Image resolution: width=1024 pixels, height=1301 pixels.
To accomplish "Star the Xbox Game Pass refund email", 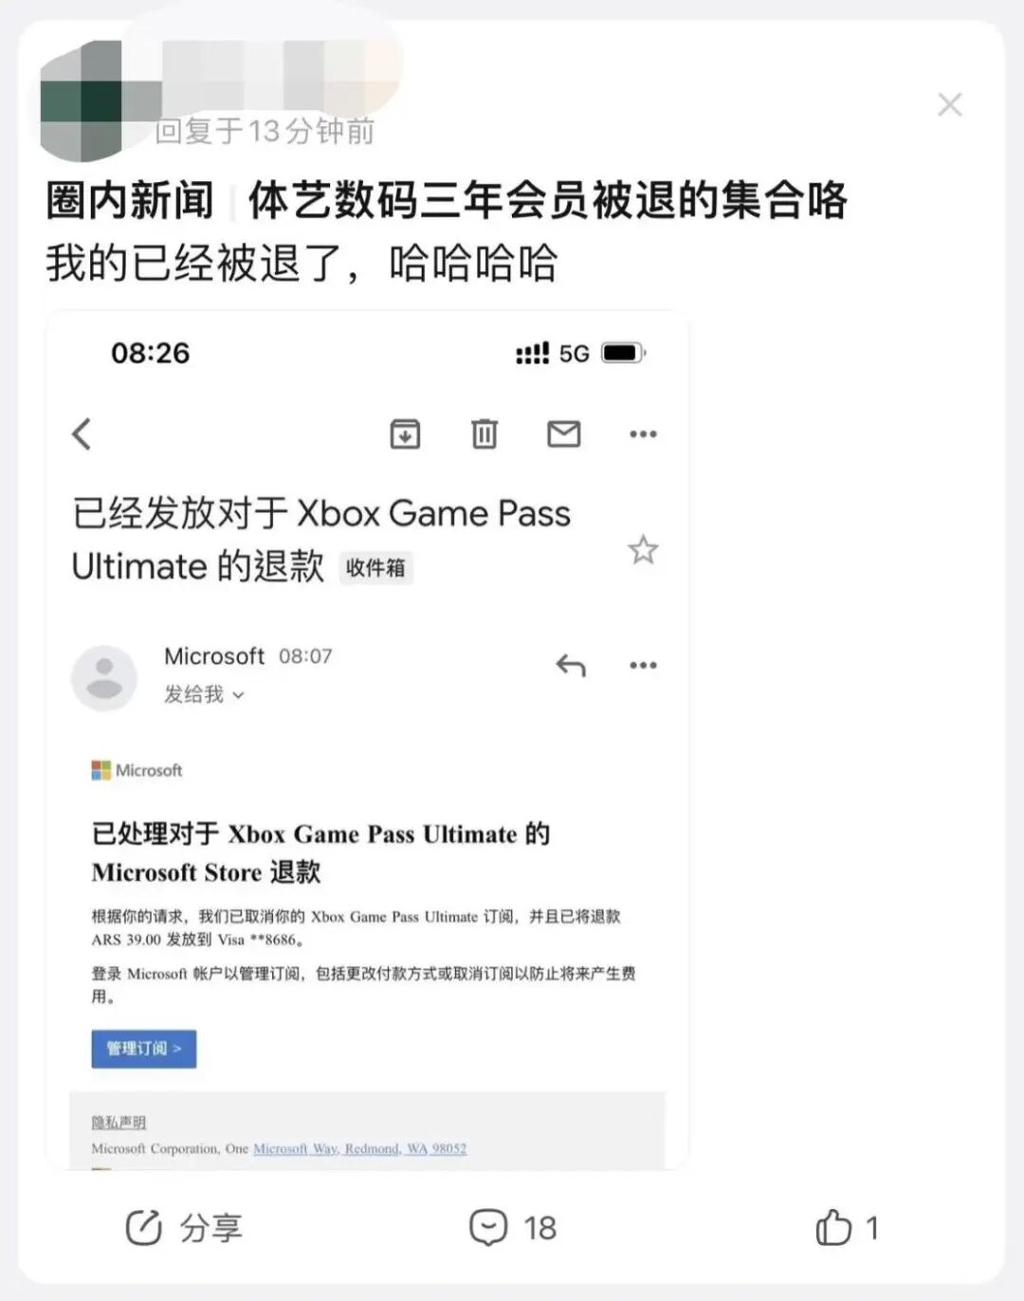I will click(643, 550).
